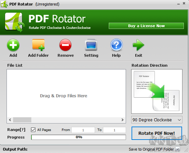189x153 pixels.
Task: Click the file list horizontal scrollbar thumb
Action: point(22,120)
